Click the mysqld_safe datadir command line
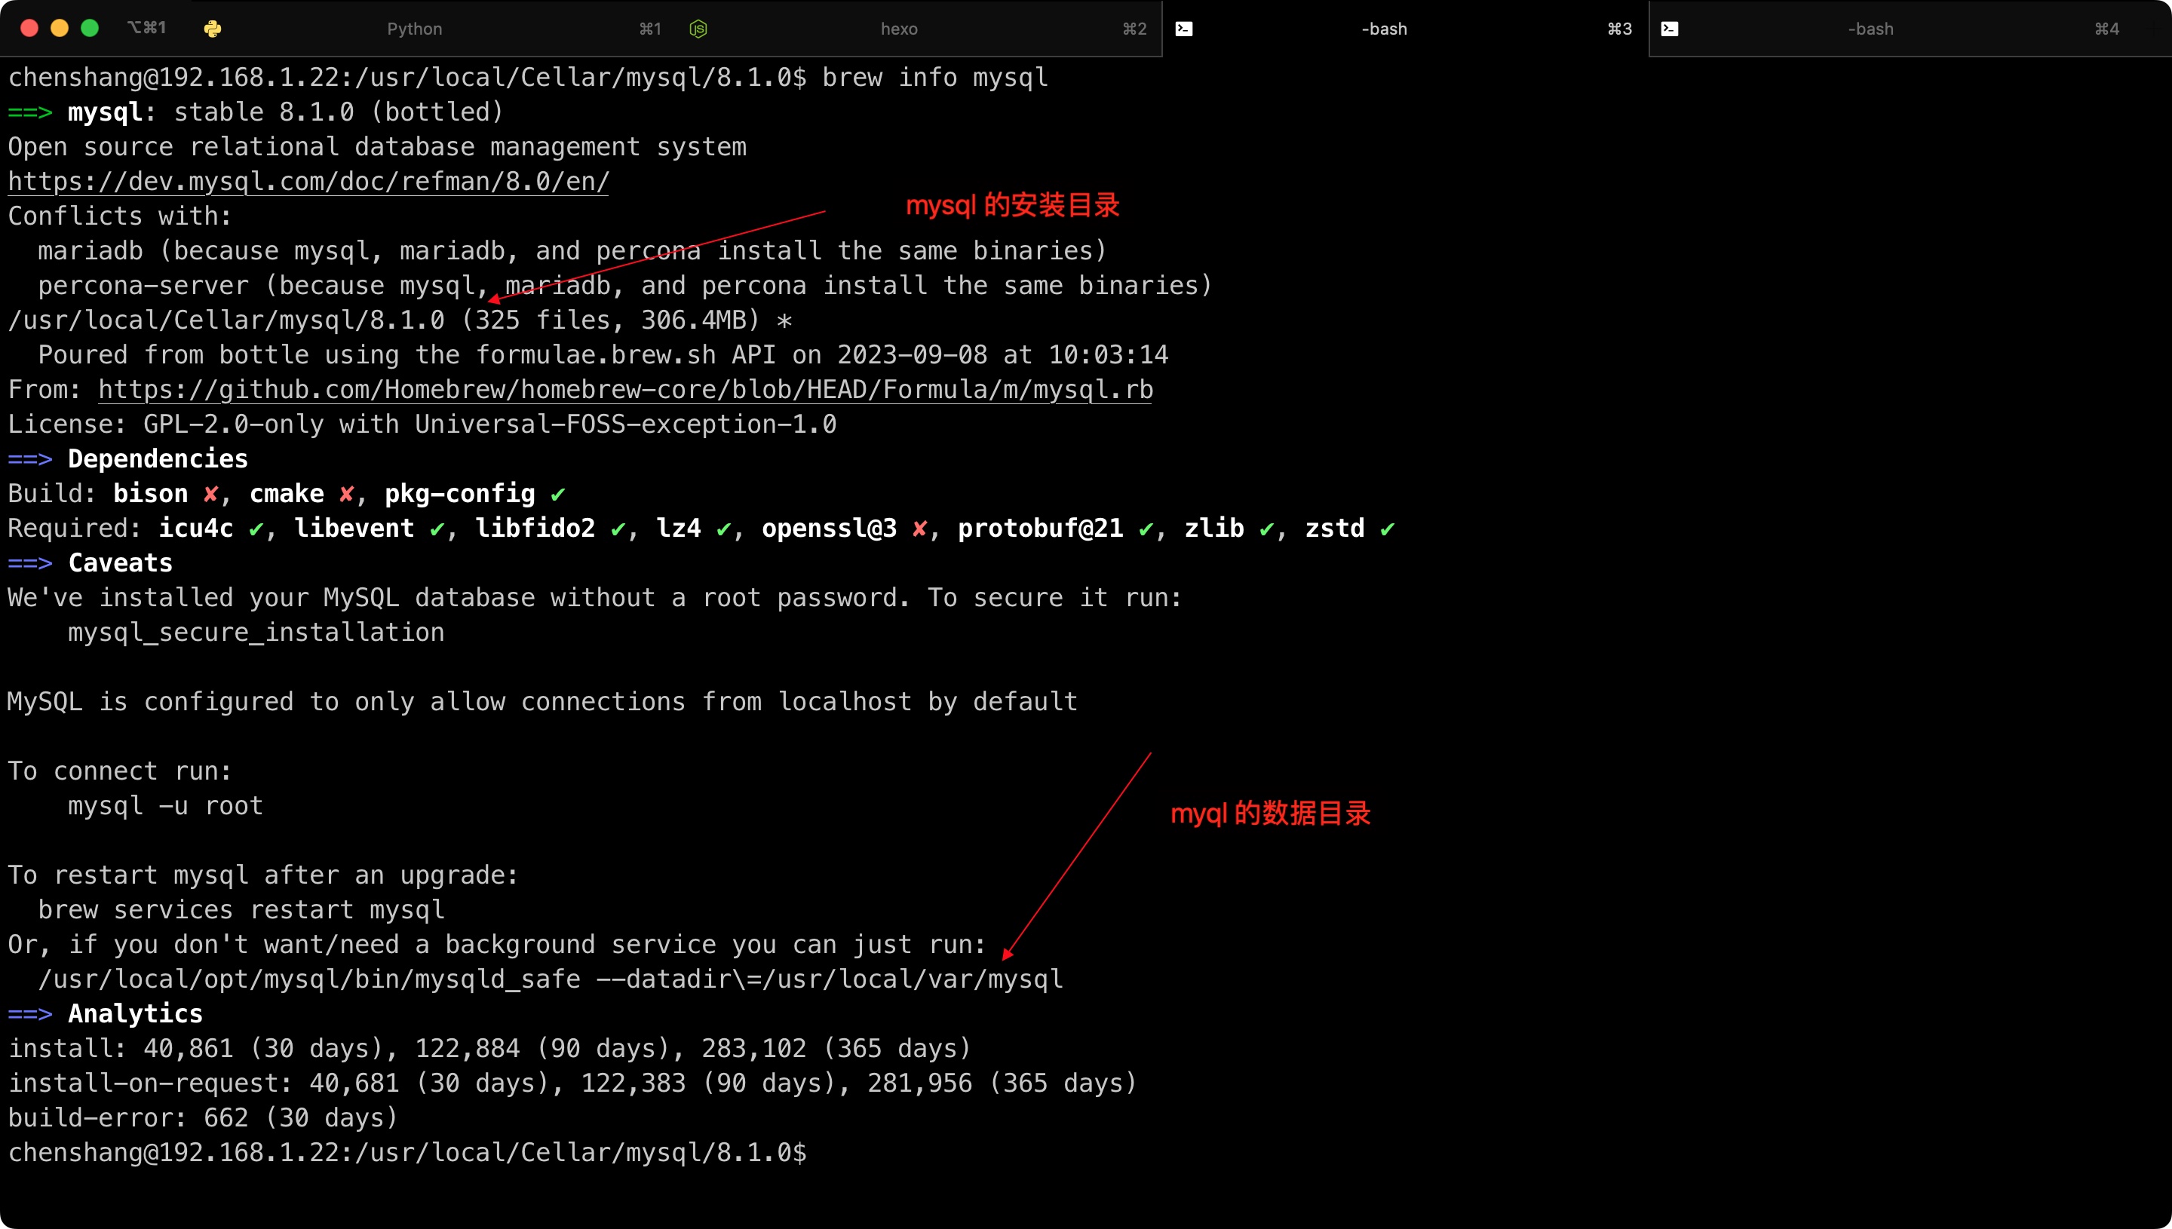The height and width of the screenshot is (1229, 2172). click(550, 979)
